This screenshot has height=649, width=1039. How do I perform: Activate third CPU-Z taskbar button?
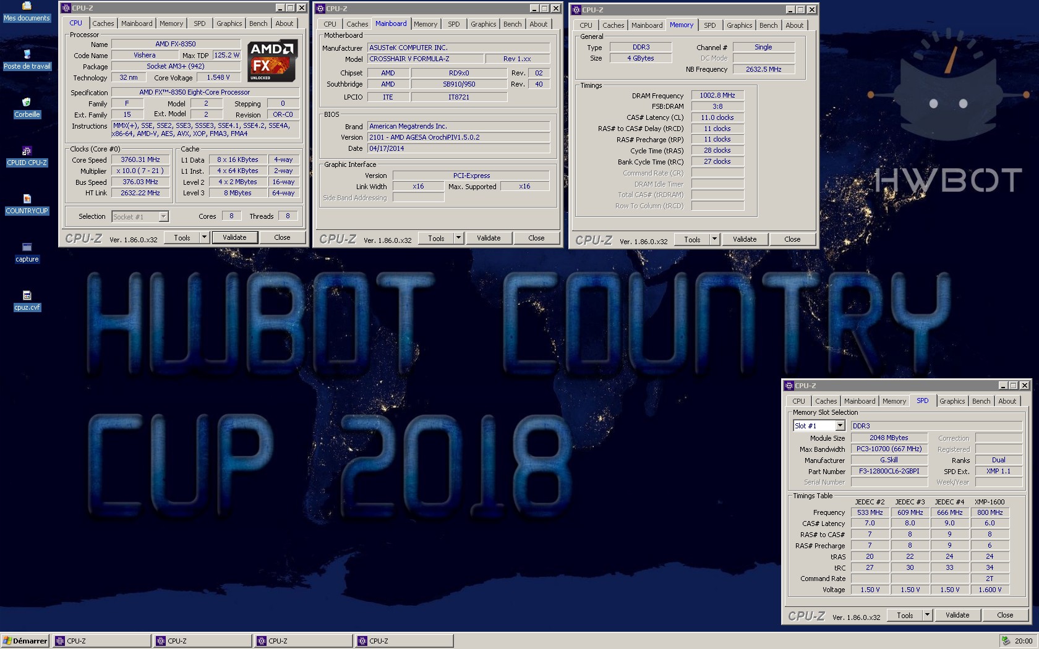[x=304, y=641]
